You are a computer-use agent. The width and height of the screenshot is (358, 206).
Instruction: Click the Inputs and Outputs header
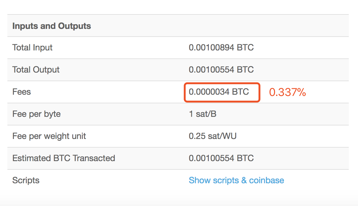click(x=52, y=26)
